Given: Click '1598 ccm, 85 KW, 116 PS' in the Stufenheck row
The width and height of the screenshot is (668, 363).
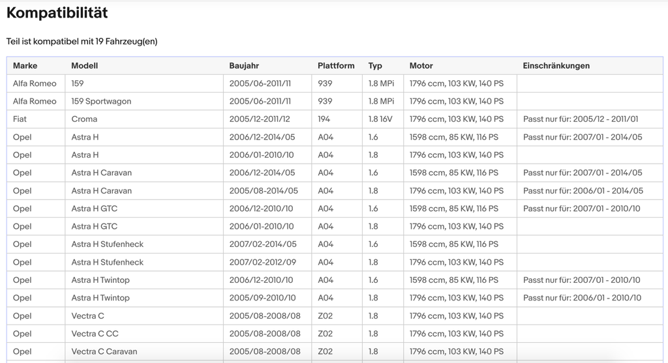Looking at the screenshot, I should point(454,244).
